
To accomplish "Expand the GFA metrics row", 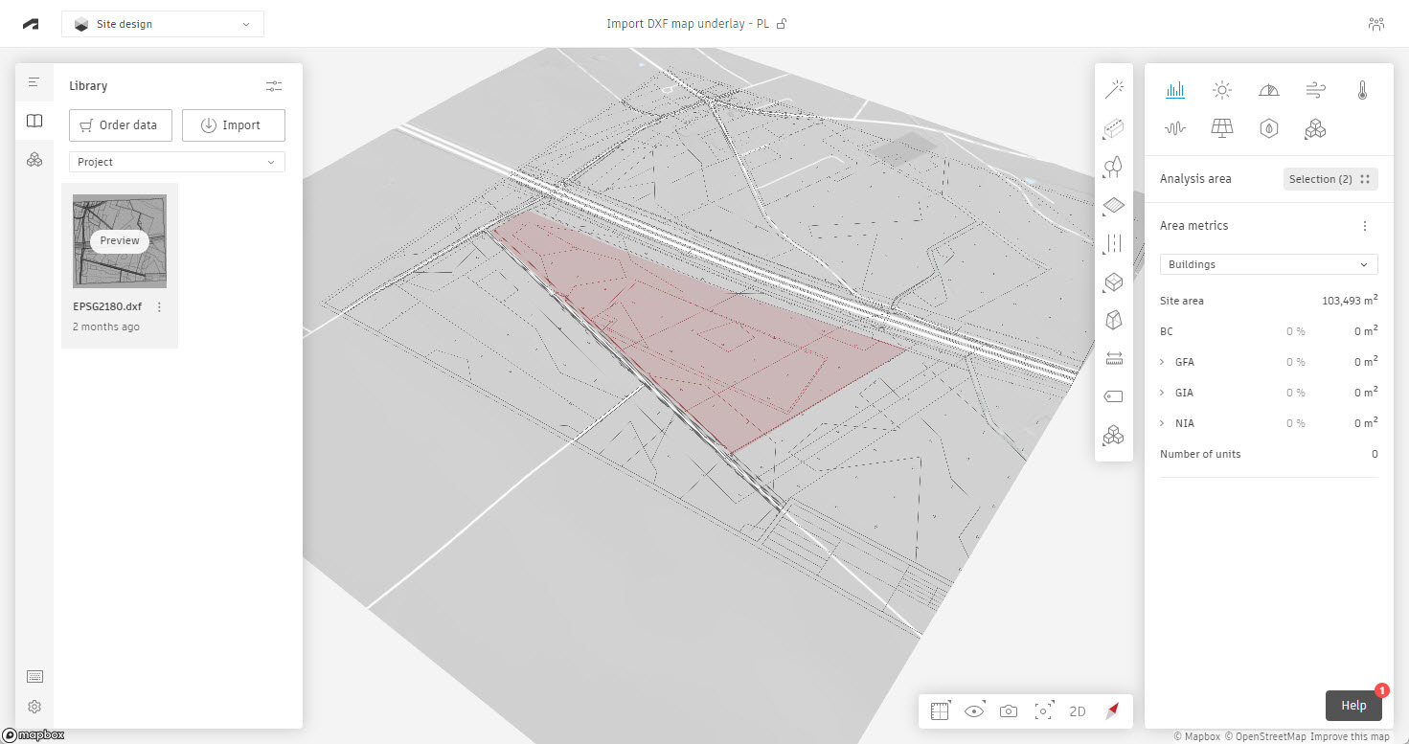I will 1163,362.
